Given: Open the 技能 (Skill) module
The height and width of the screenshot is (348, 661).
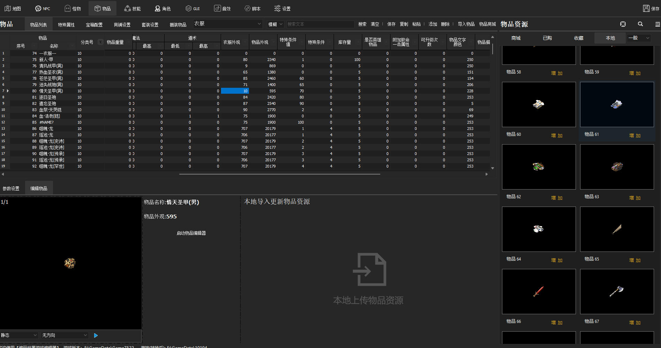Looking at the screenshot, I should pos(132,8).
